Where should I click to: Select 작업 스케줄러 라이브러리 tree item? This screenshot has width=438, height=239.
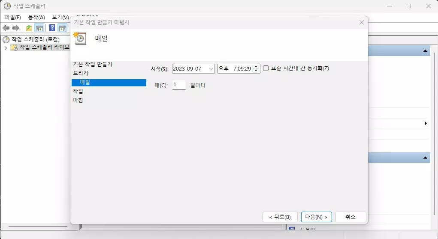click(44, 47)
